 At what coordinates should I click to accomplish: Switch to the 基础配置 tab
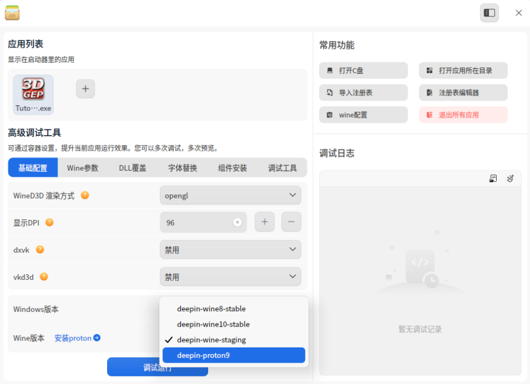point(33,167)
